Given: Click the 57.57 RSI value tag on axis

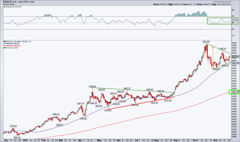Looking at the screenshot, I should (234, 20).
